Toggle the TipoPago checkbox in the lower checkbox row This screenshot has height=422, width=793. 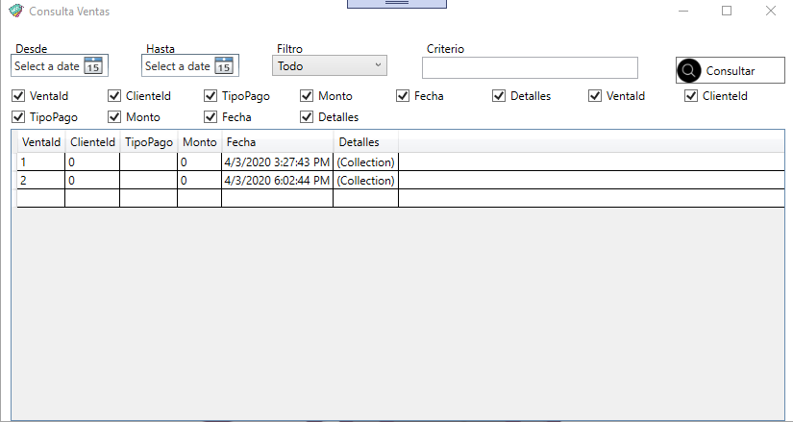(x=18, y=117)
